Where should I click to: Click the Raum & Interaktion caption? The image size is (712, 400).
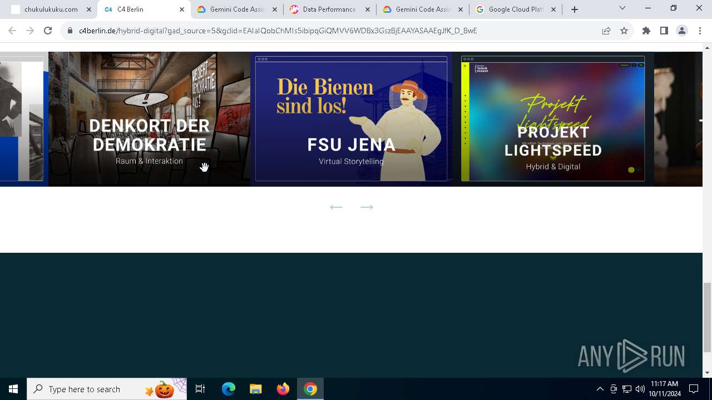tap(149, 161)
